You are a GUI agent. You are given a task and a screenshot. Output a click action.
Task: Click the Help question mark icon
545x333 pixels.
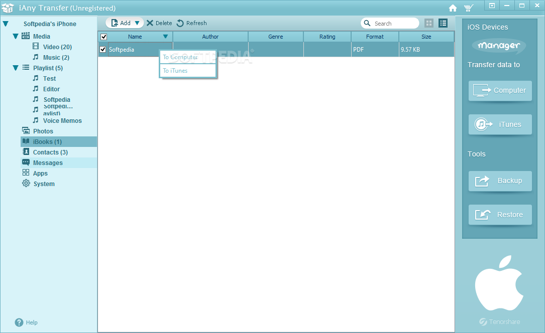pos(19,322)
